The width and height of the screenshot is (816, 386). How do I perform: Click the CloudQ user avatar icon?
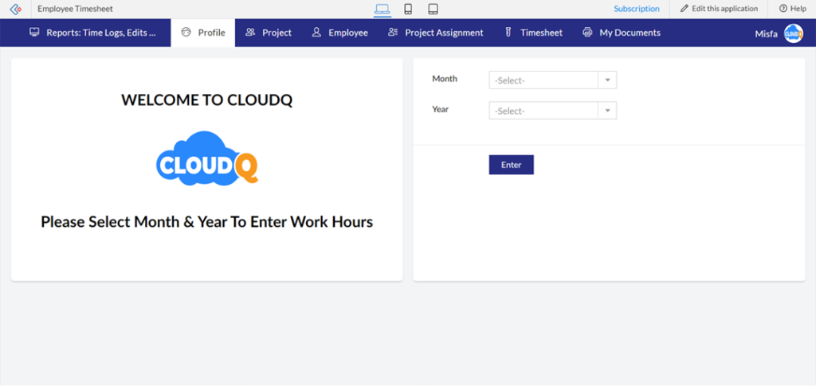click(x=793, y=33)
